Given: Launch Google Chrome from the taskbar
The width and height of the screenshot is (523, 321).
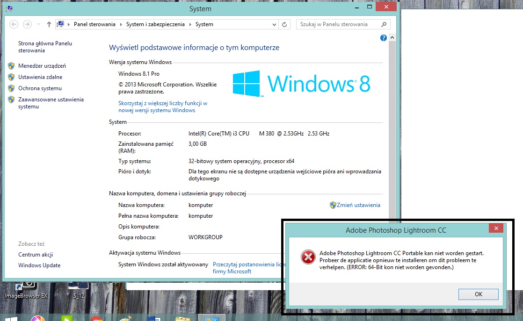Looking at the screenshot, I should (x=96, y=318).
